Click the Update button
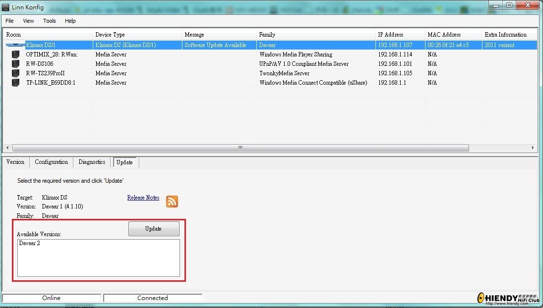 point(154,228)
